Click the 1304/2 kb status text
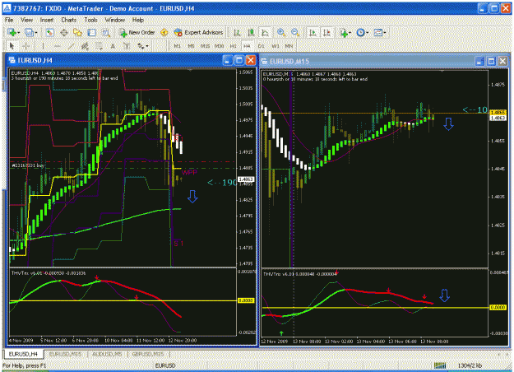This screenshot has height=372, width=514. [x=470, y=365]
